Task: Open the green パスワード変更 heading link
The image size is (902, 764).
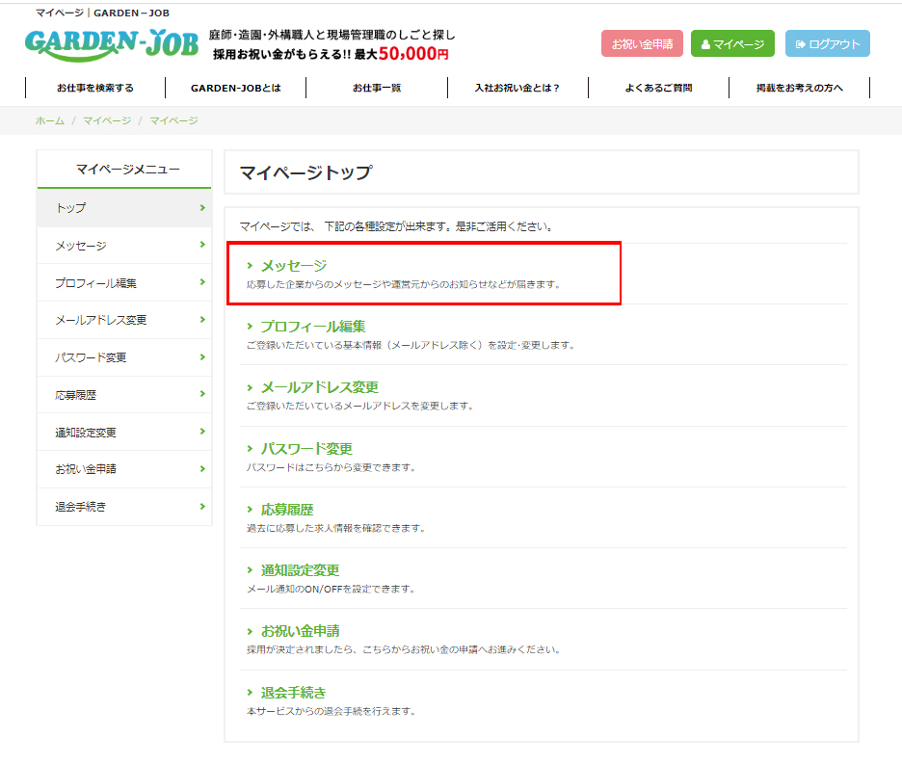Action: (306, 449)
